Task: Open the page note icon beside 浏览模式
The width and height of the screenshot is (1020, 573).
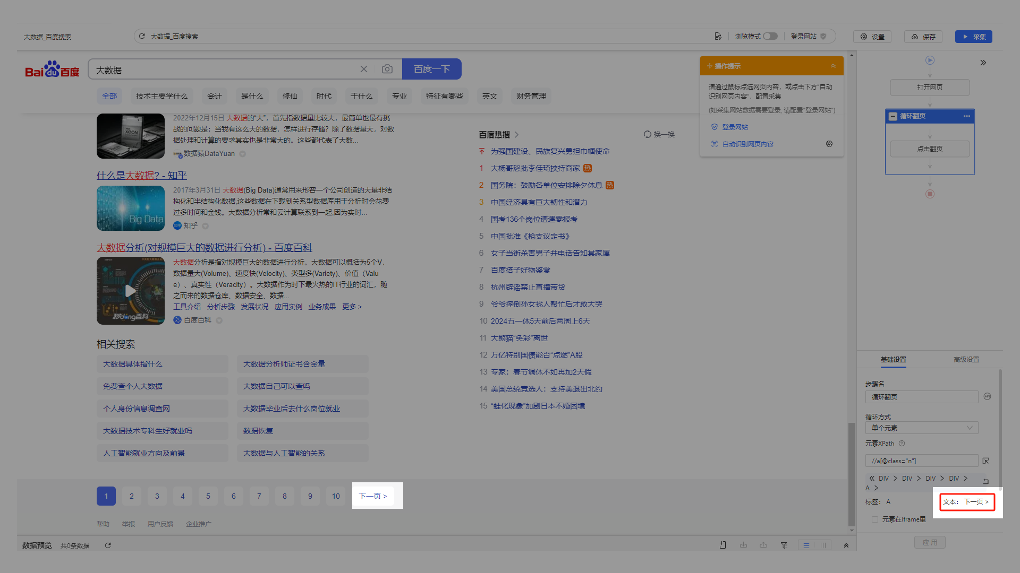Action: [x=718, y=36]
